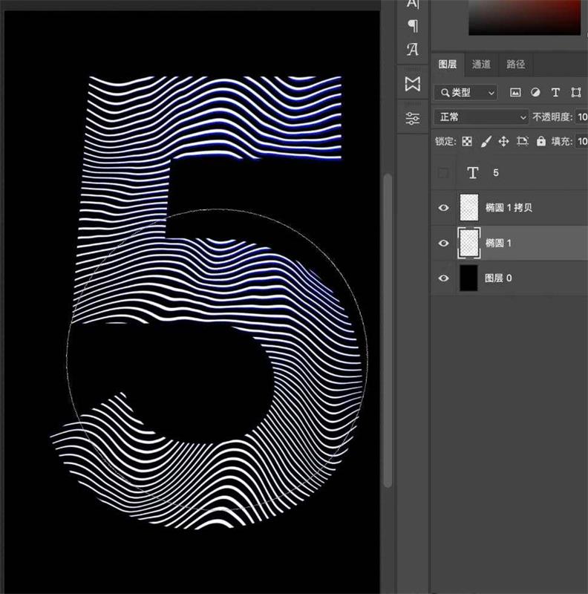Hide the 椭圆 1 拷贝 layer
Image resolution: width=588 pixels, height=594 pixels.
pyautogui.click(x=443, y=208)
